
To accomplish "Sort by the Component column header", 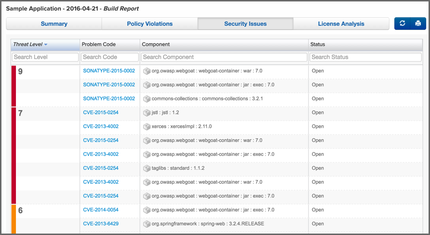I will [224, 44].
